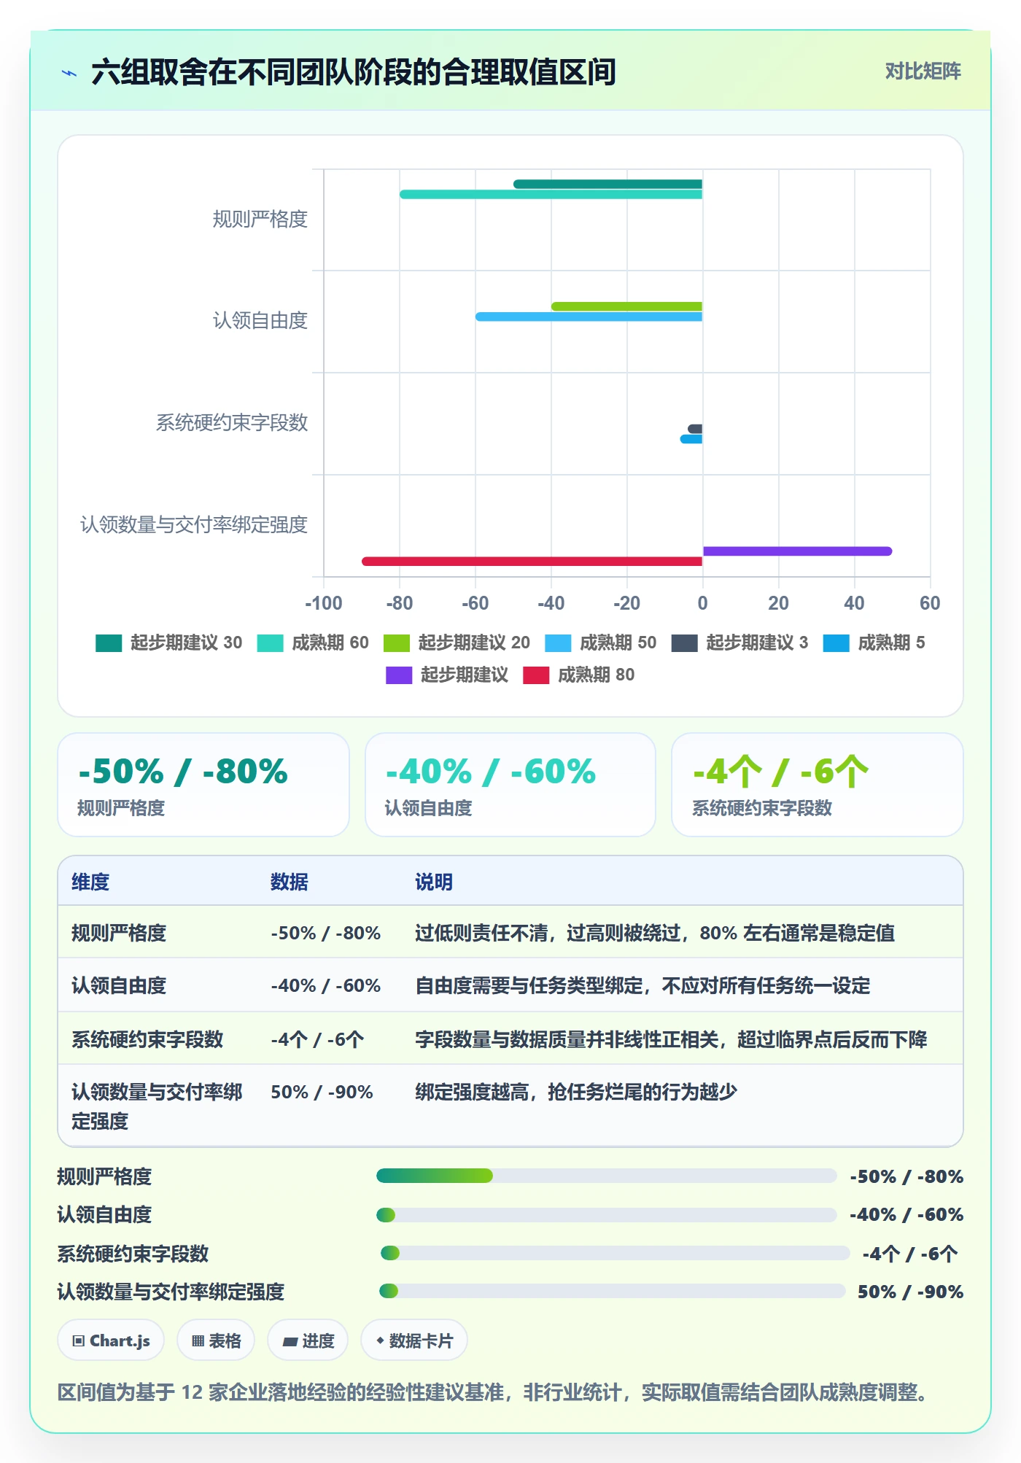Click the table cell starting 绑定强度越高
The height and width of the screenshot is (1463, 1021).
(576, 1092)
